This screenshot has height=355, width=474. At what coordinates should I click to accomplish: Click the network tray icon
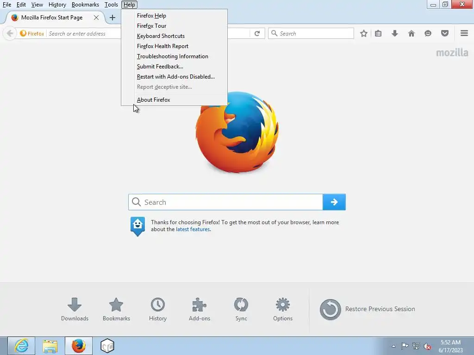(x=416, y=346)
